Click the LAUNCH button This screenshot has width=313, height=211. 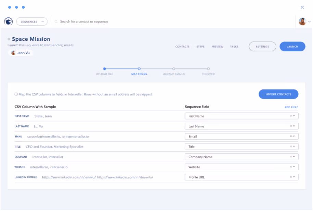292,46
